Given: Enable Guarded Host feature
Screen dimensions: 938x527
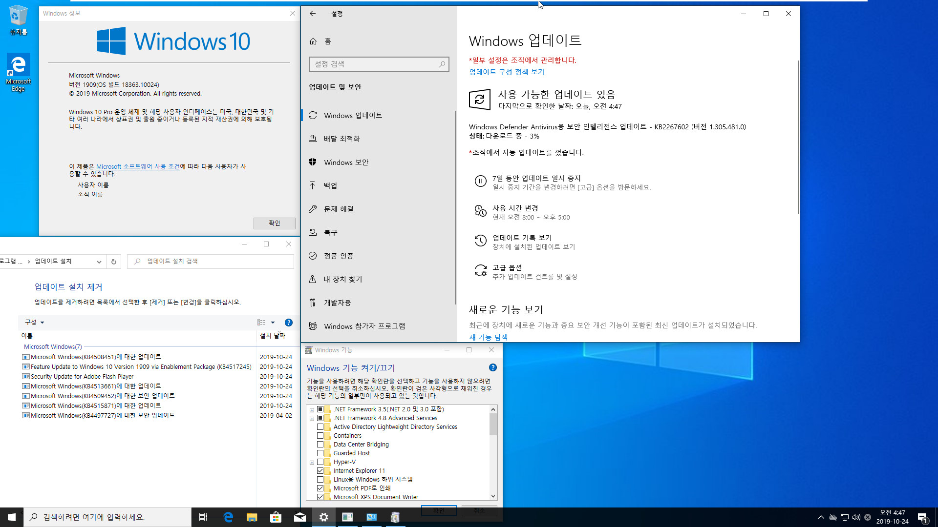Looking at the screenshot, I should 320,453.
